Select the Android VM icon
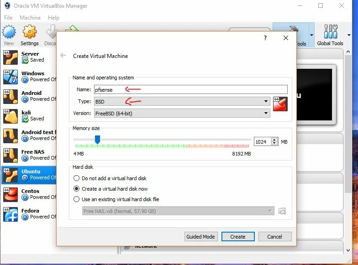The width and height of the screenshot is (358, 265). [x=11, y=97]
